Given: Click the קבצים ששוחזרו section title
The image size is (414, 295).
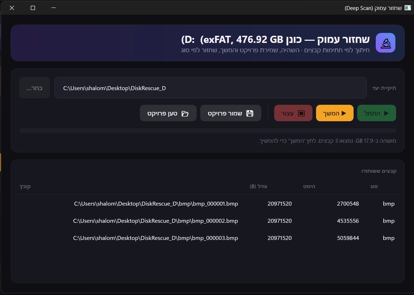Looking at the screenshot, I should click(x=379, y=171).
